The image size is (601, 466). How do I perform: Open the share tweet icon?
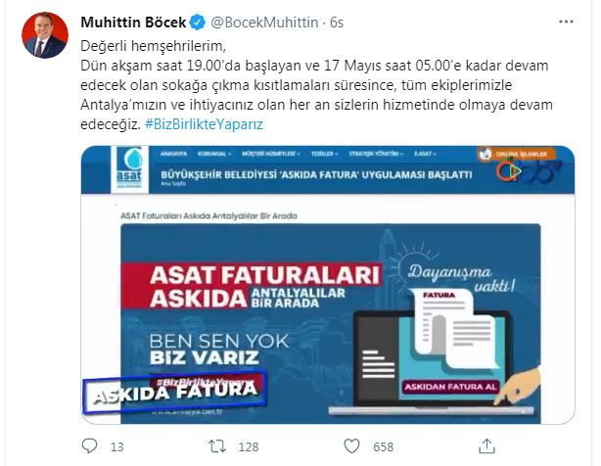coord(486,446)
